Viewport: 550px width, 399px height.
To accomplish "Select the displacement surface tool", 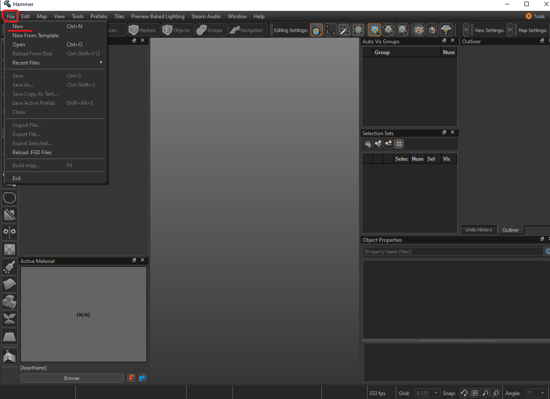I will click(10, 284).
